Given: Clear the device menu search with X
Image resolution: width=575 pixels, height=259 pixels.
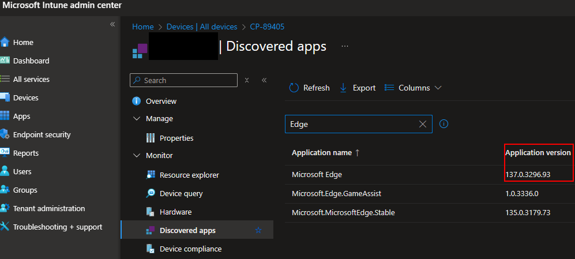Looking at the screenshot, I should point(247,80).
